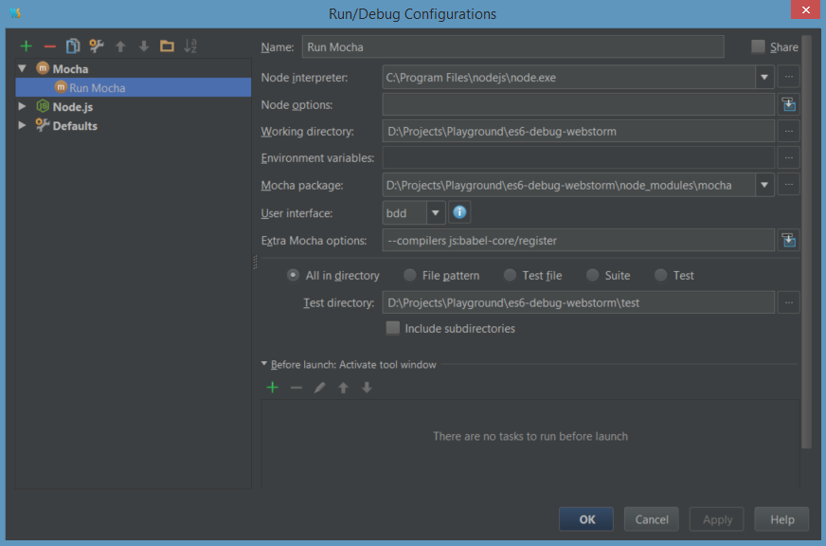Choose the Test radio option
This screenshot has height=546, width=826.
pyautogui.click(x=660, y=275)
